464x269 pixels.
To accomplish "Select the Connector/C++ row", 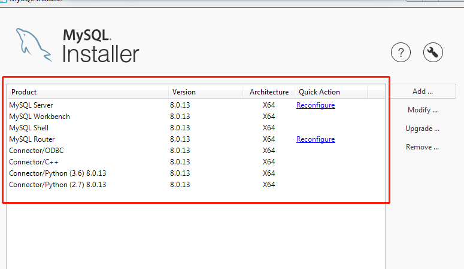I will pyautogui.click(x=196, y=162).
